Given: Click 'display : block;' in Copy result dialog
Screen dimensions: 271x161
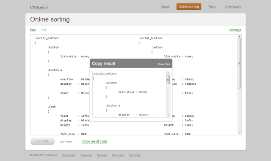Looking at the screenshot, I should 133,115.
